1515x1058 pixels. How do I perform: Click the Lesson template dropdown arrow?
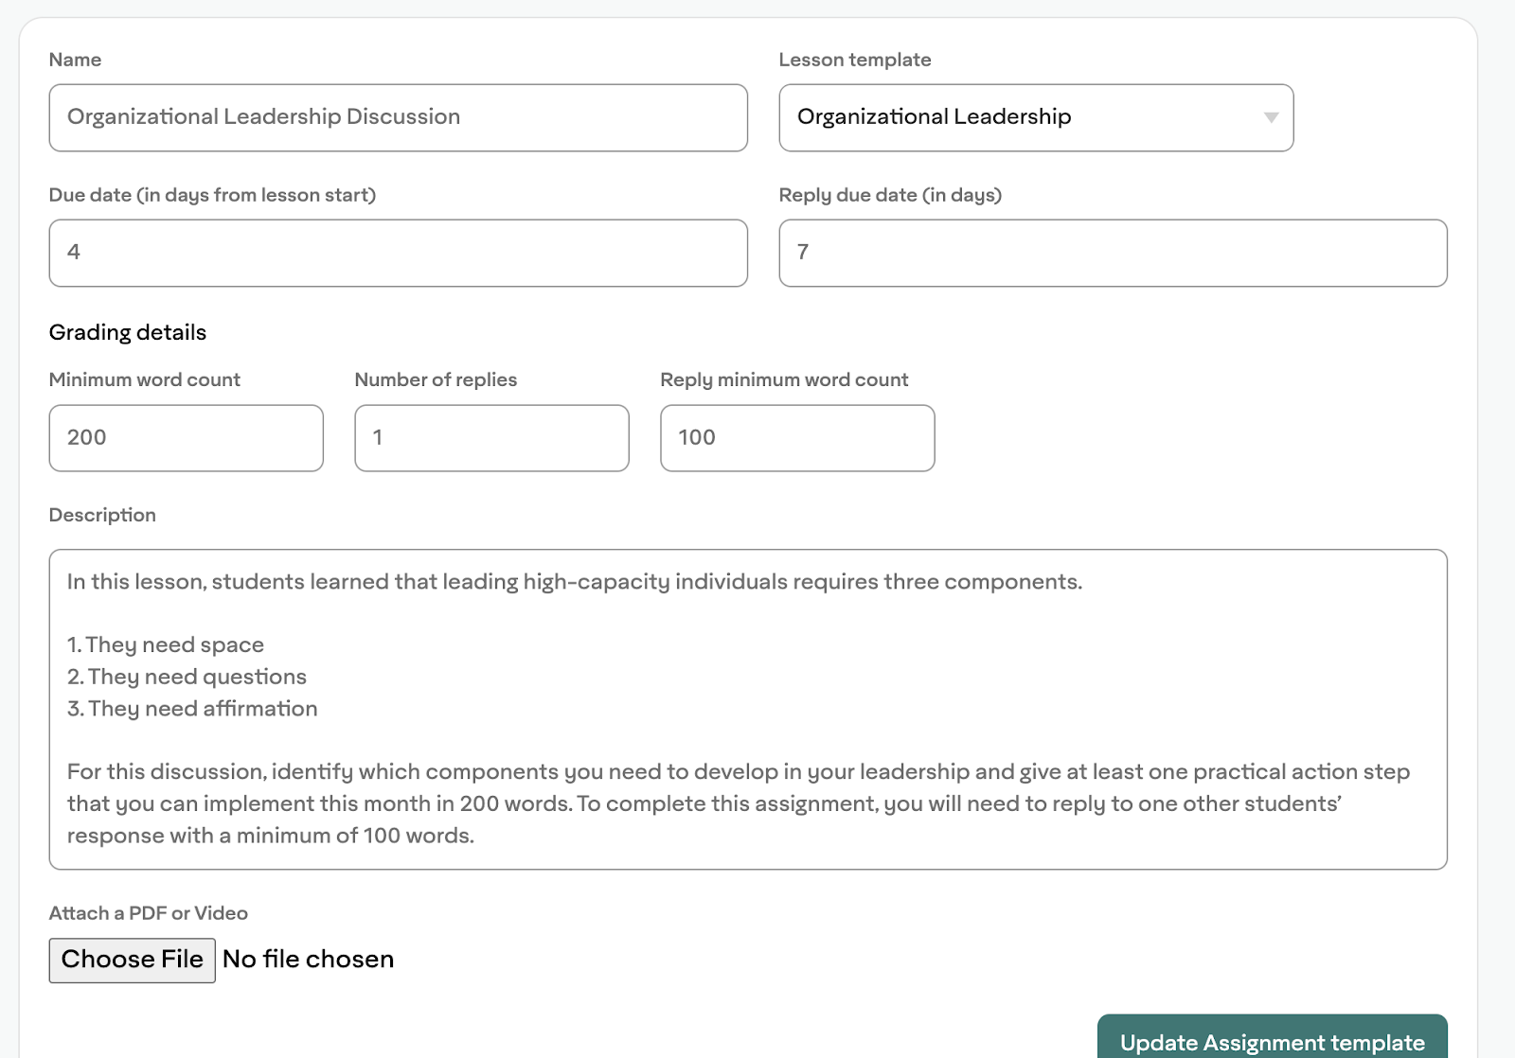point(1271,117)
